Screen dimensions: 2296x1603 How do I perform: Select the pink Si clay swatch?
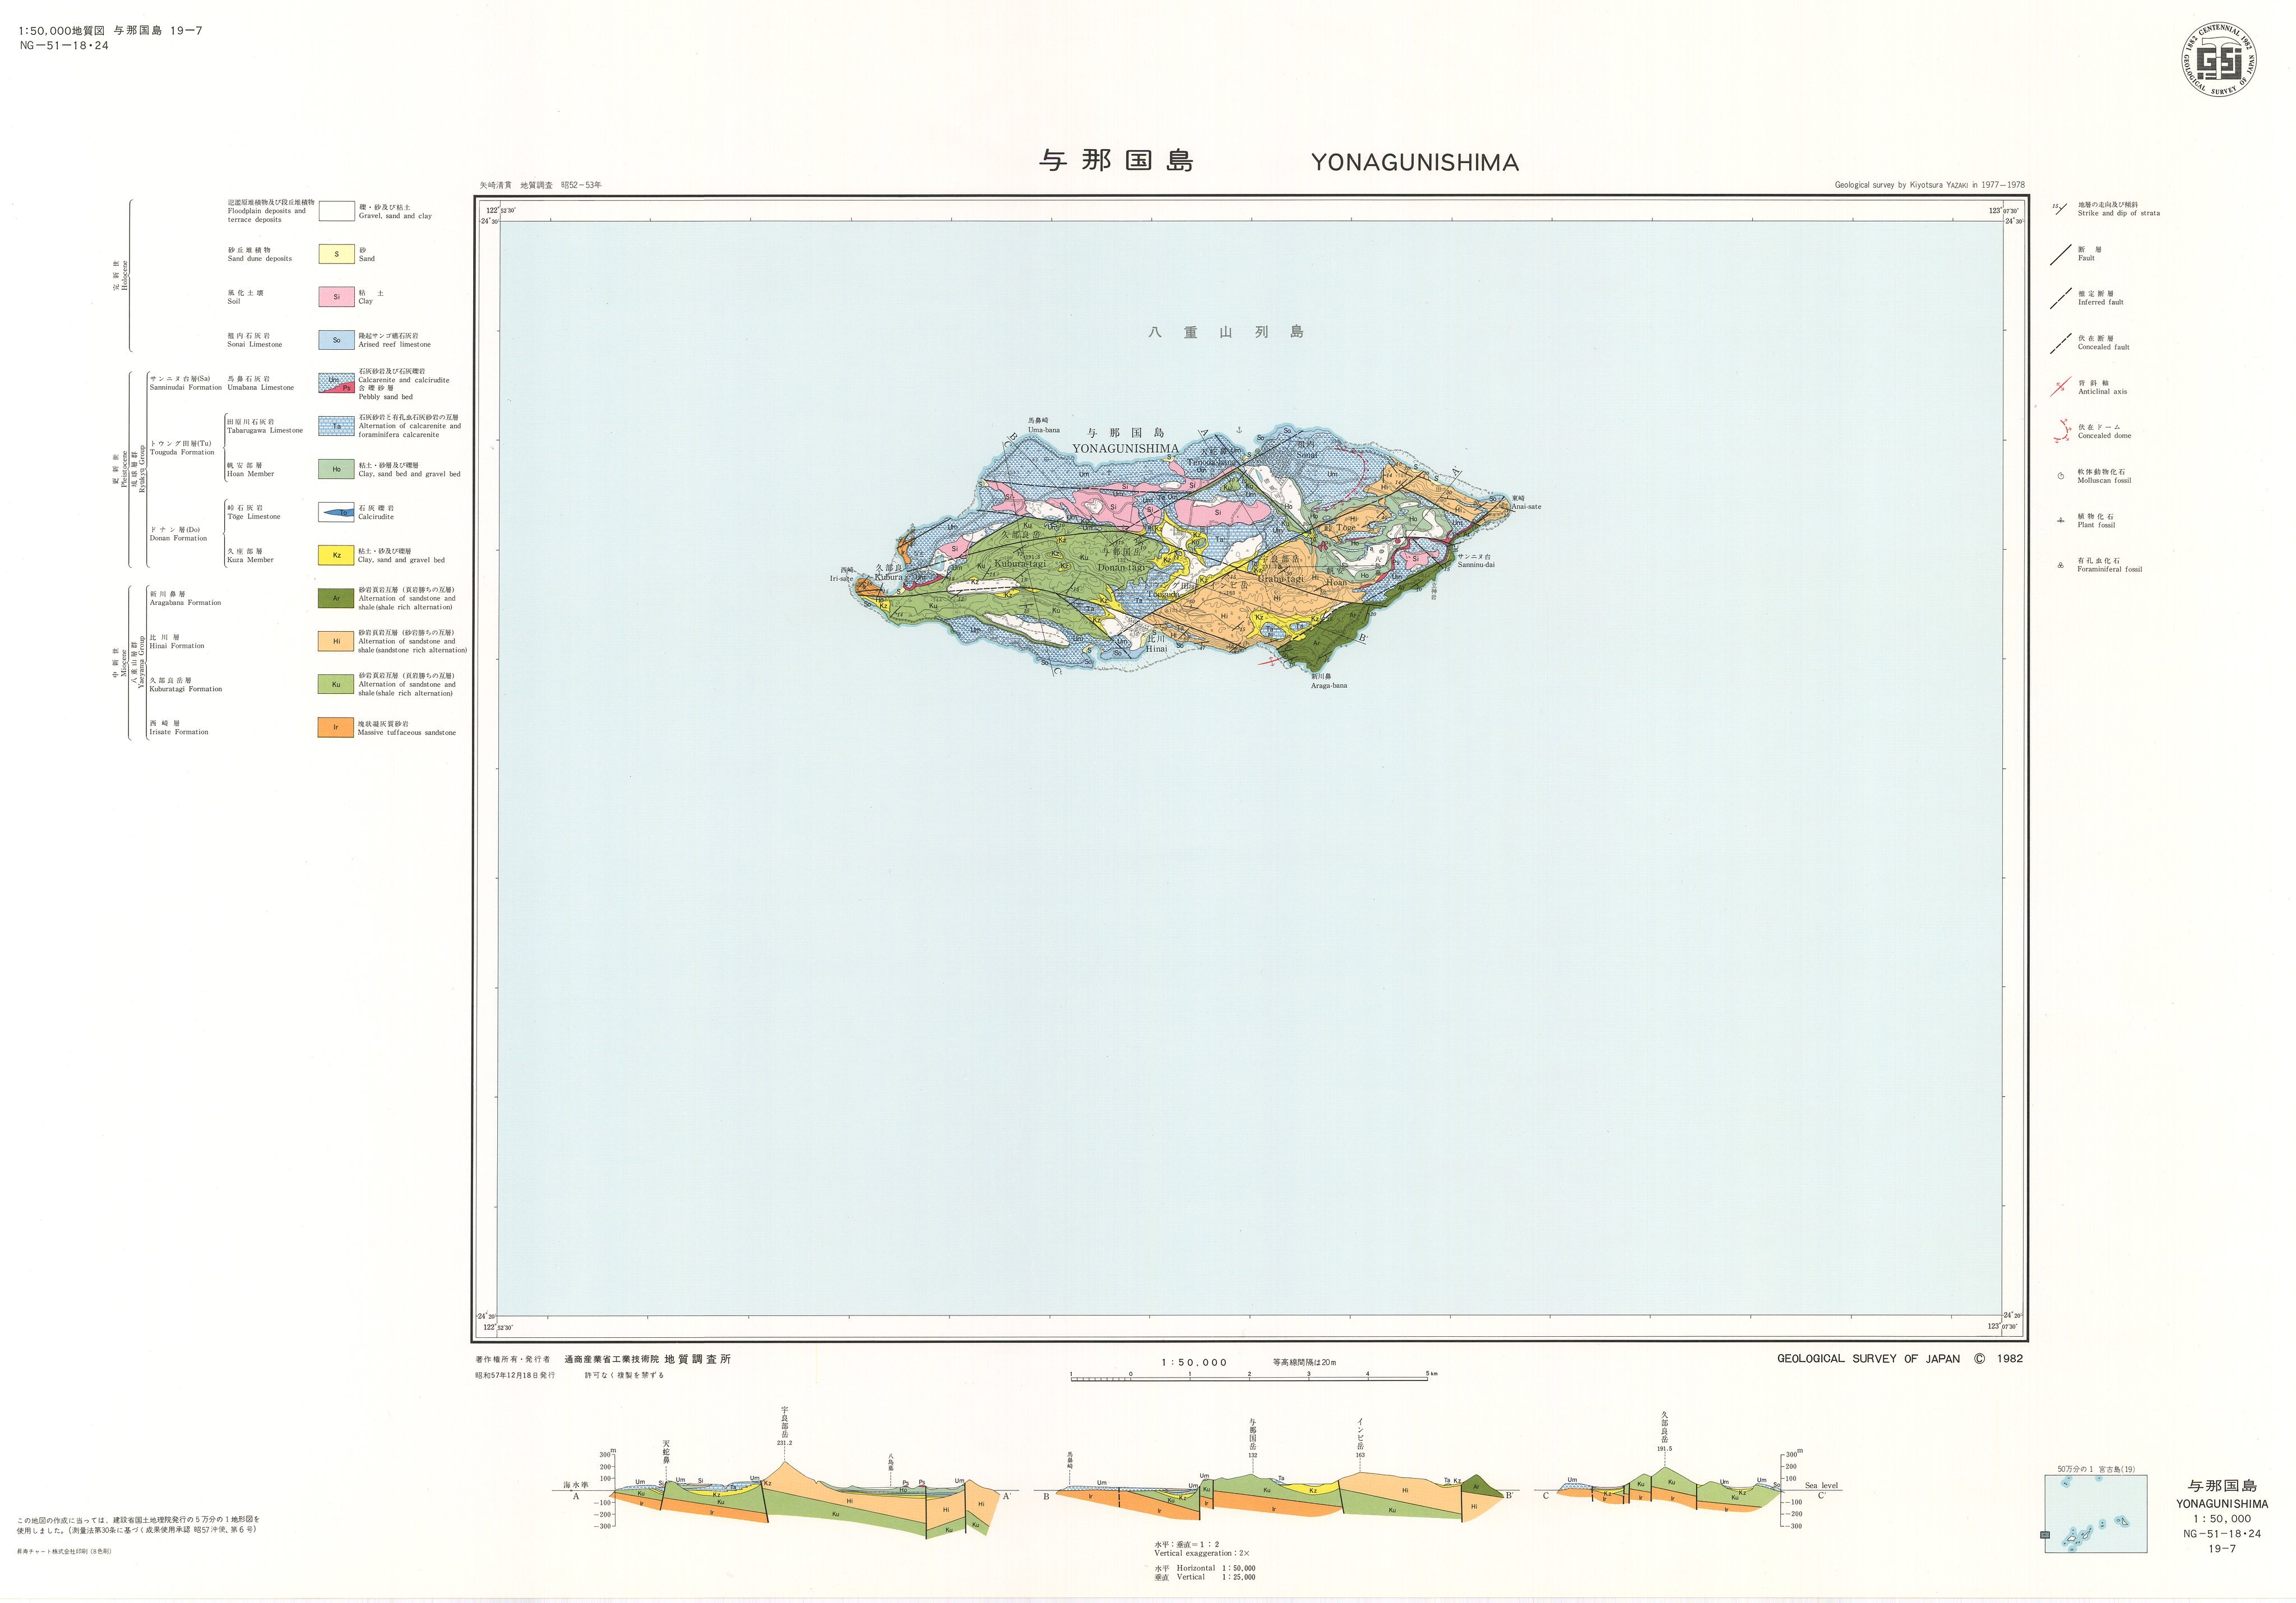(x=336, y=297)
